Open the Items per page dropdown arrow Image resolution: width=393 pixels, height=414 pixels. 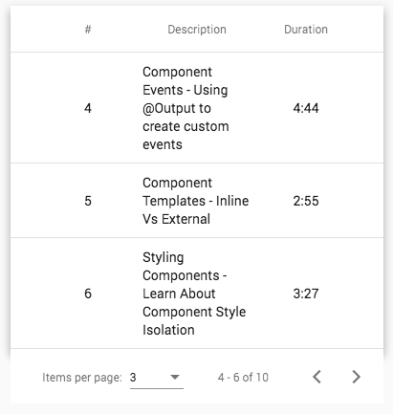coord(175,377)
